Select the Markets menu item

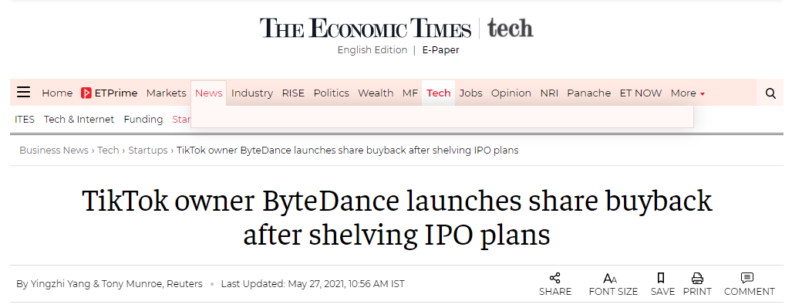click(166, 93)
